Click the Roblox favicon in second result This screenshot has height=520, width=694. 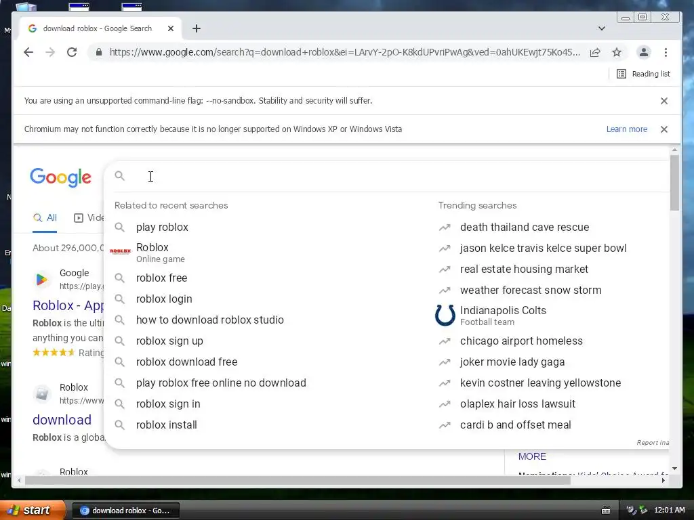point(41,393)
